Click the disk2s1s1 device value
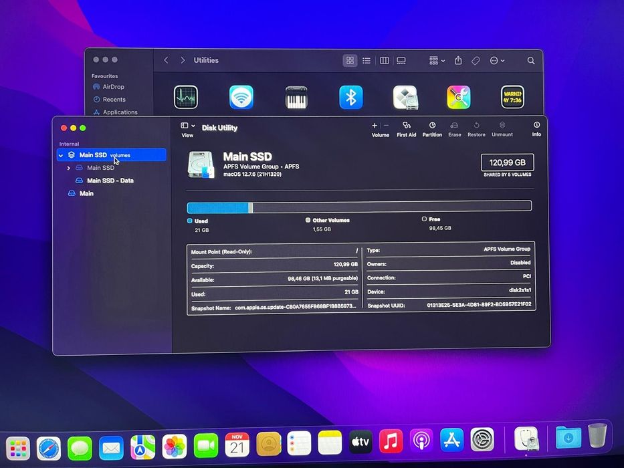The width and height of the screenshot is (624, 468). pos(520,290)
